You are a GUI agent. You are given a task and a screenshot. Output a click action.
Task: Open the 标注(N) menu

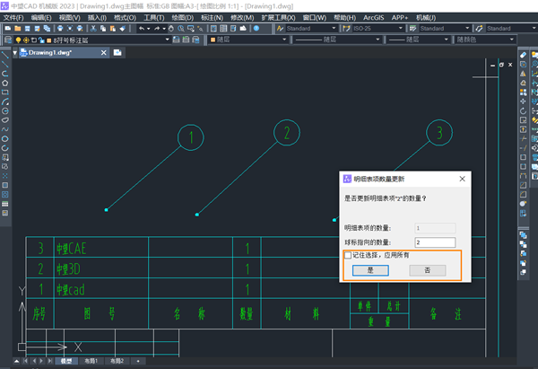212,18
